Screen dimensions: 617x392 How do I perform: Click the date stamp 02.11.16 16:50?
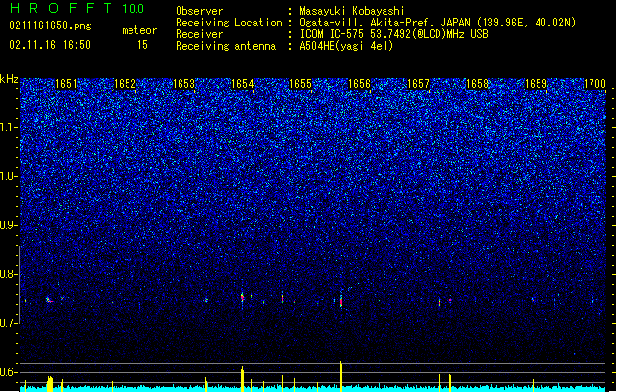click(x=50, y=45)
